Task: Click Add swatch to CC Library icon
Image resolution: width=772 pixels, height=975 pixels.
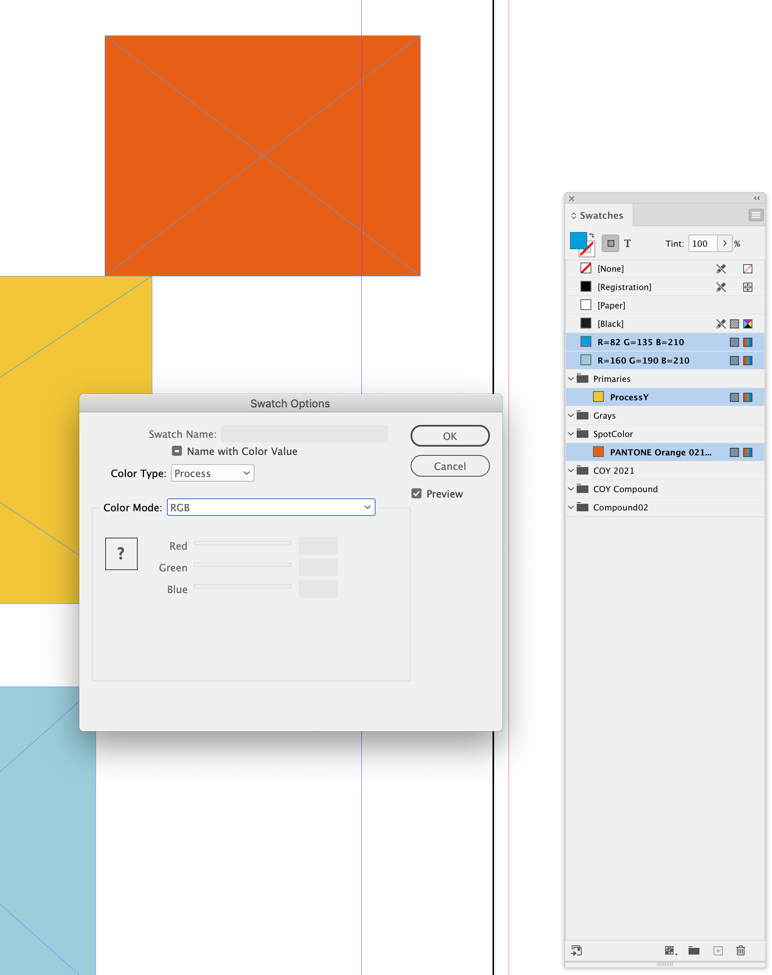Action: click(x=576, y=950)
